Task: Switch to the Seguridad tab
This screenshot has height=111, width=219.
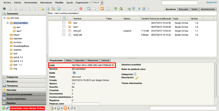Action: pos(79,60)
